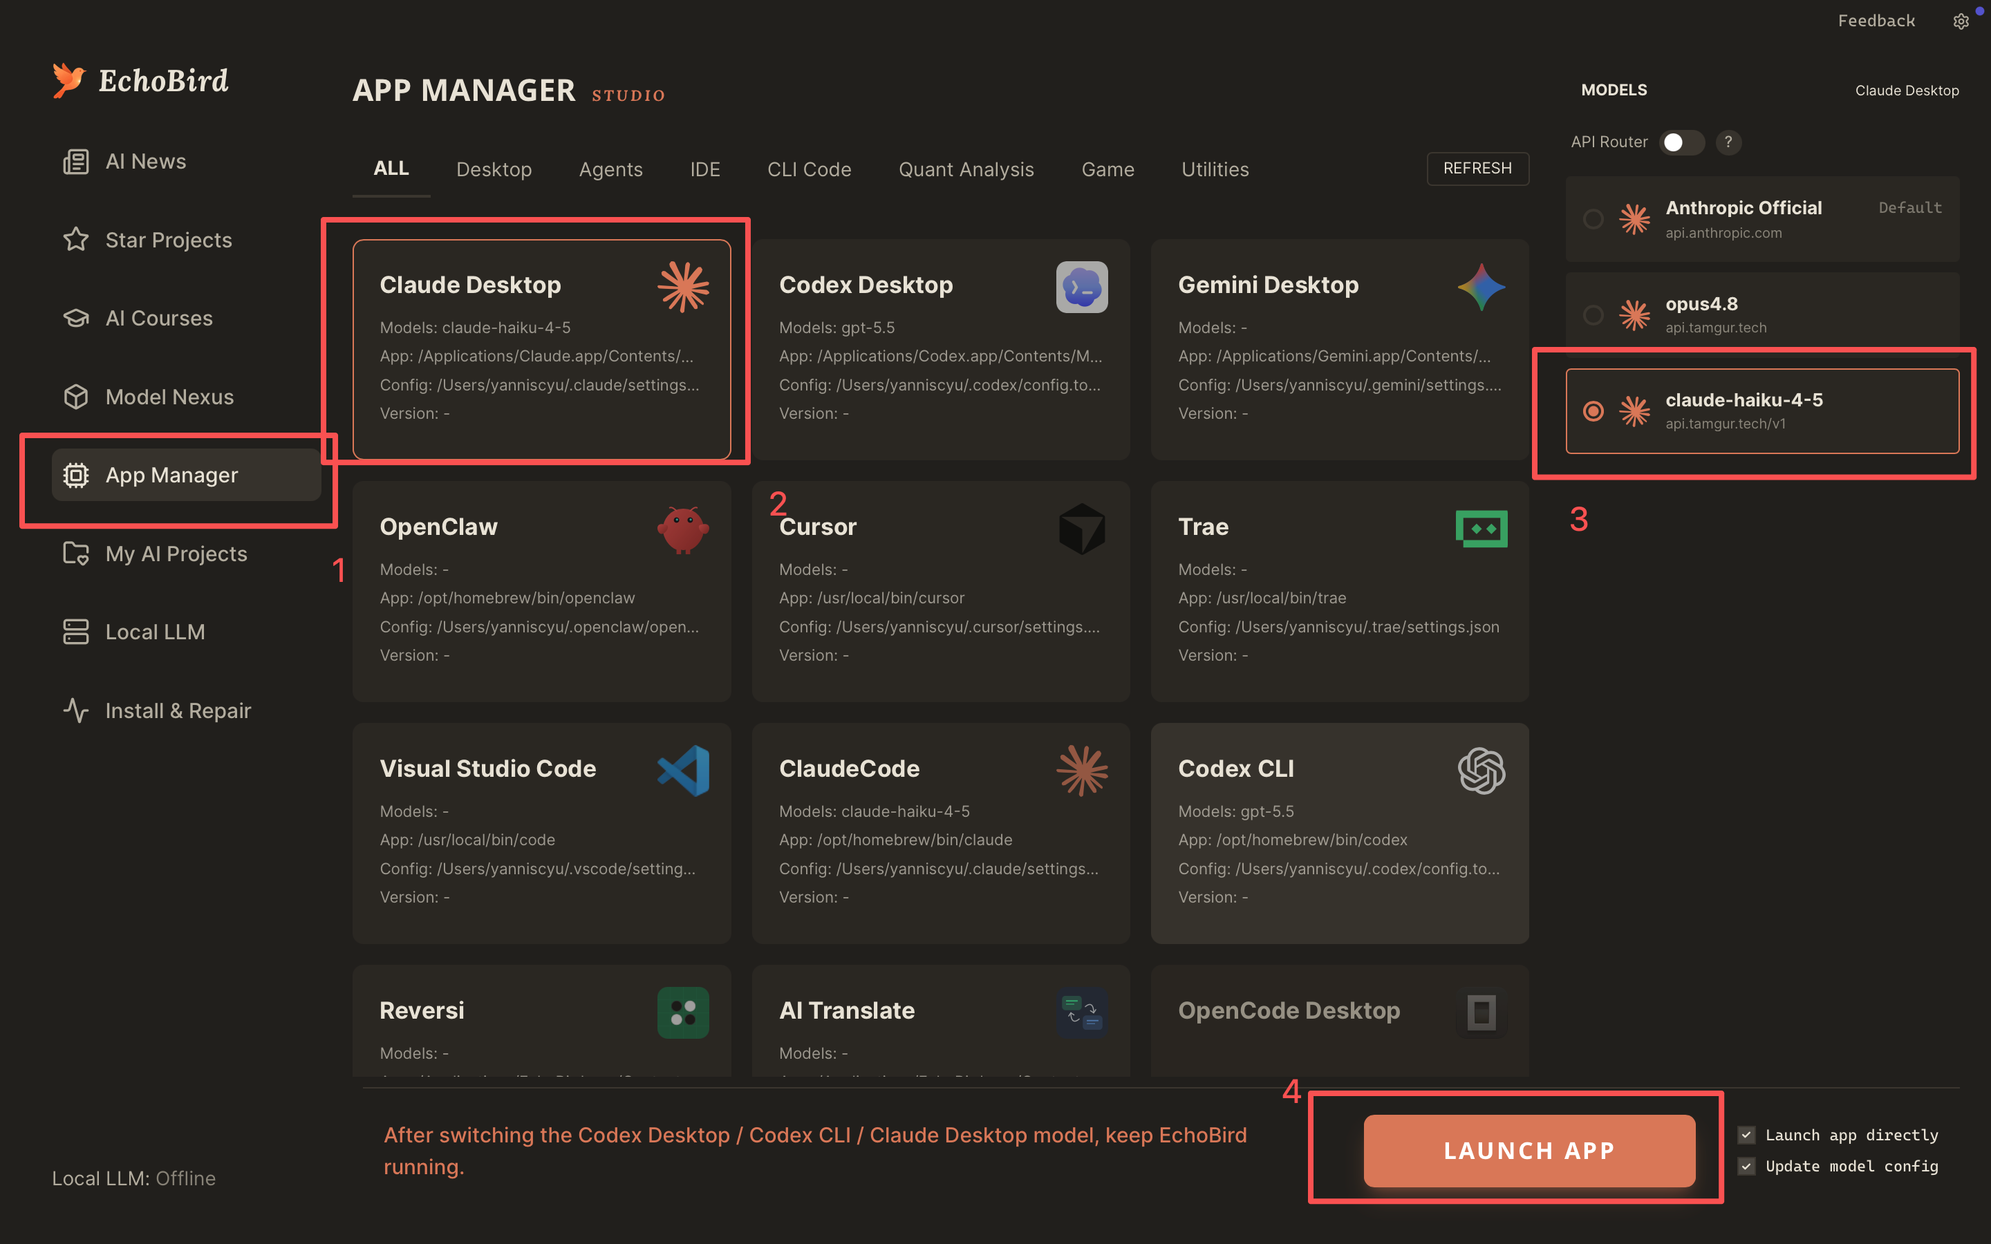Select the Cursor app title
Viewport: 1991px width, 1244px height.
pos(818,527)
